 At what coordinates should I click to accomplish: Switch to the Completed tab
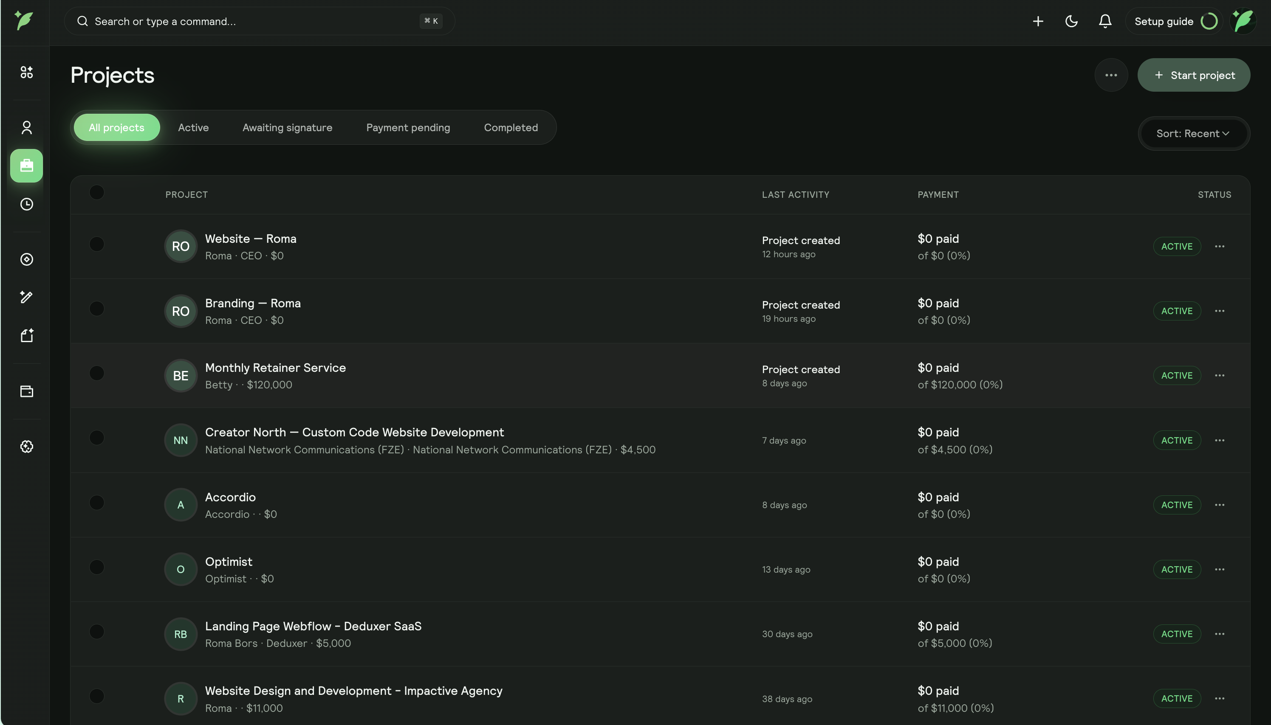point(510,127)
